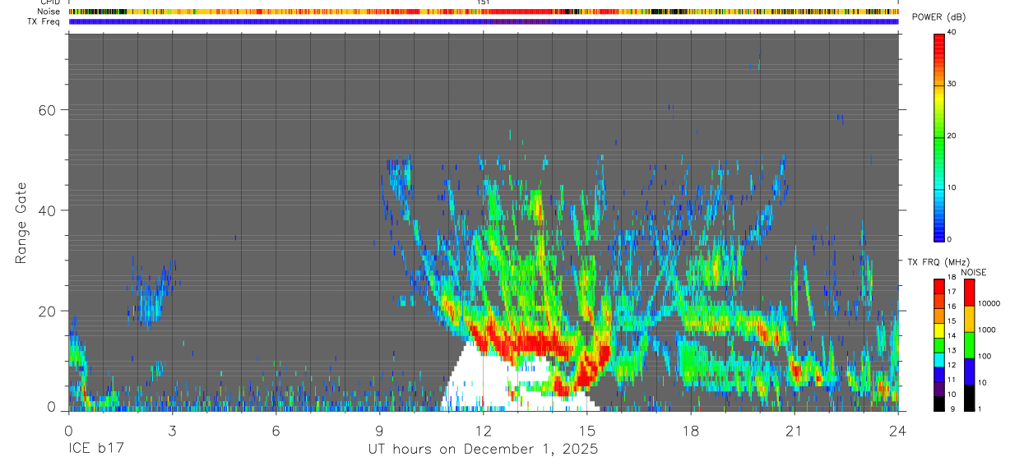Click the 'CPID' row label
Image resolution: width=1010 pixels, height=466 pixels.
50,2
